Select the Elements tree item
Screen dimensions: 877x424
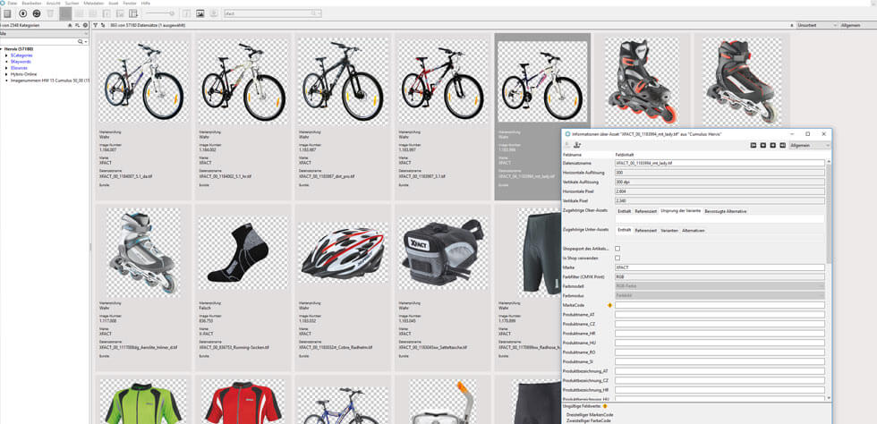click(x=17, y=68)
